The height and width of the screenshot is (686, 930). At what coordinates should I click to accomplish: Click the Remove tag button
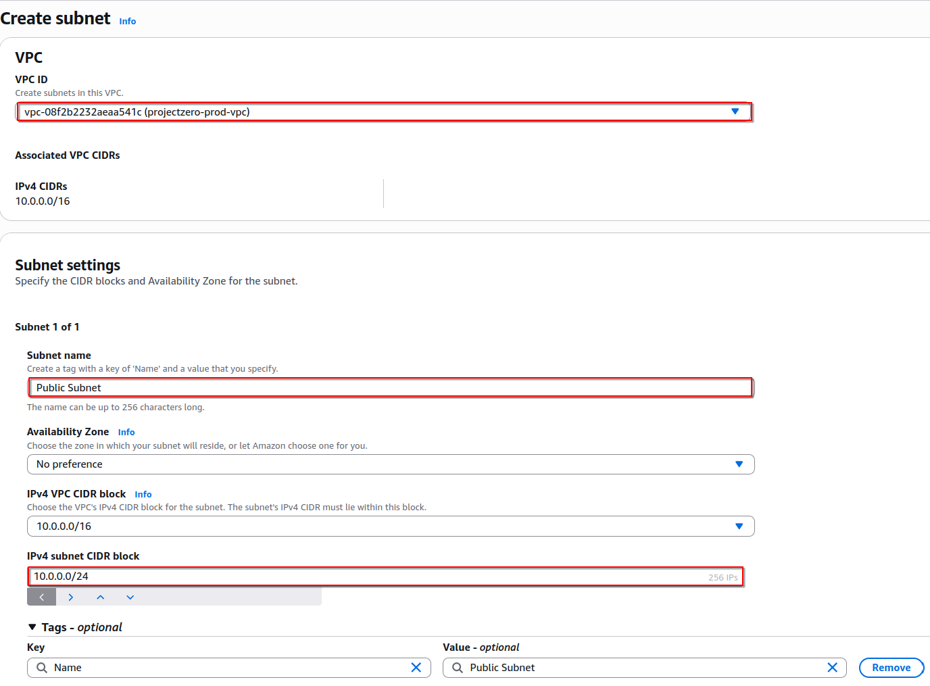pos(891,668)
